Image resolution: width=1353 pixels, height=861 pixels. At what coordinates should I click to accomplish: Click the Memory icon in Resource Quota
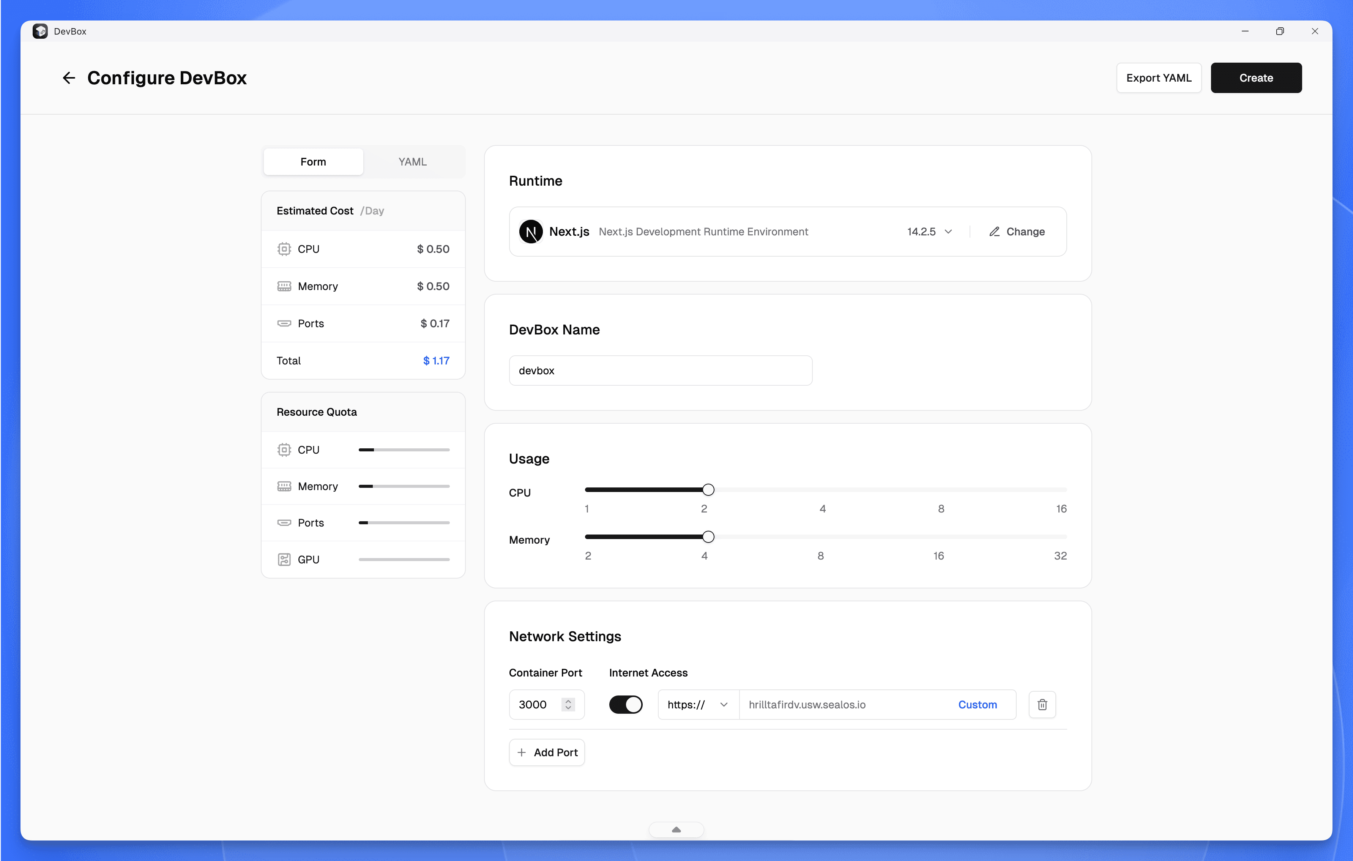(x=284, y=486)
